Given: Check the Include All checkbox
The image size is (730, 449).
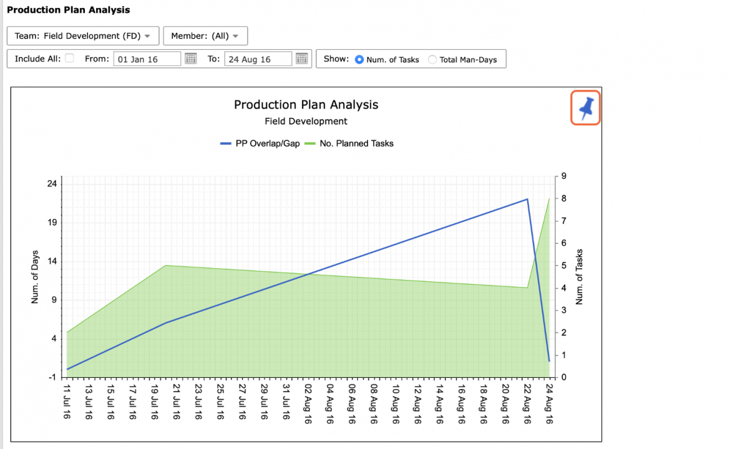Looking at the screenshot, I should [69, 58].
